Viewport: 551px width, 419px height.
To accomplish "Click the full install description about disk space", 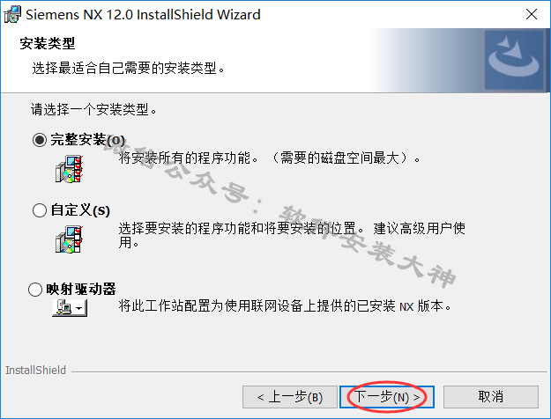I will click(x=270, y=158).
